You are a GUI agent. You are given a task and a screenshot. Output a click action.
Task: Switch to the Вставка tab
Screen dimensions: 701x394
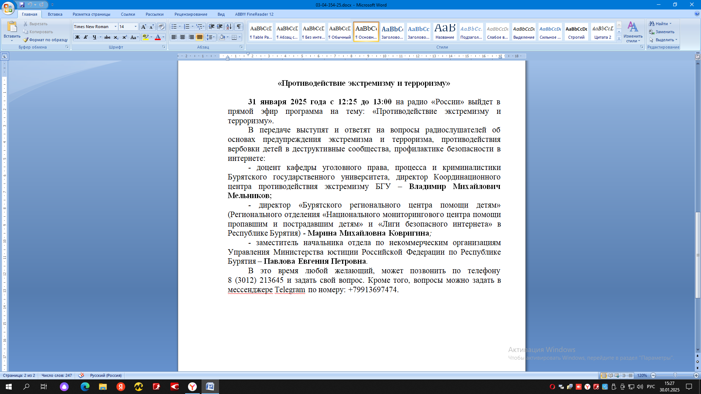tap(55, 14)
